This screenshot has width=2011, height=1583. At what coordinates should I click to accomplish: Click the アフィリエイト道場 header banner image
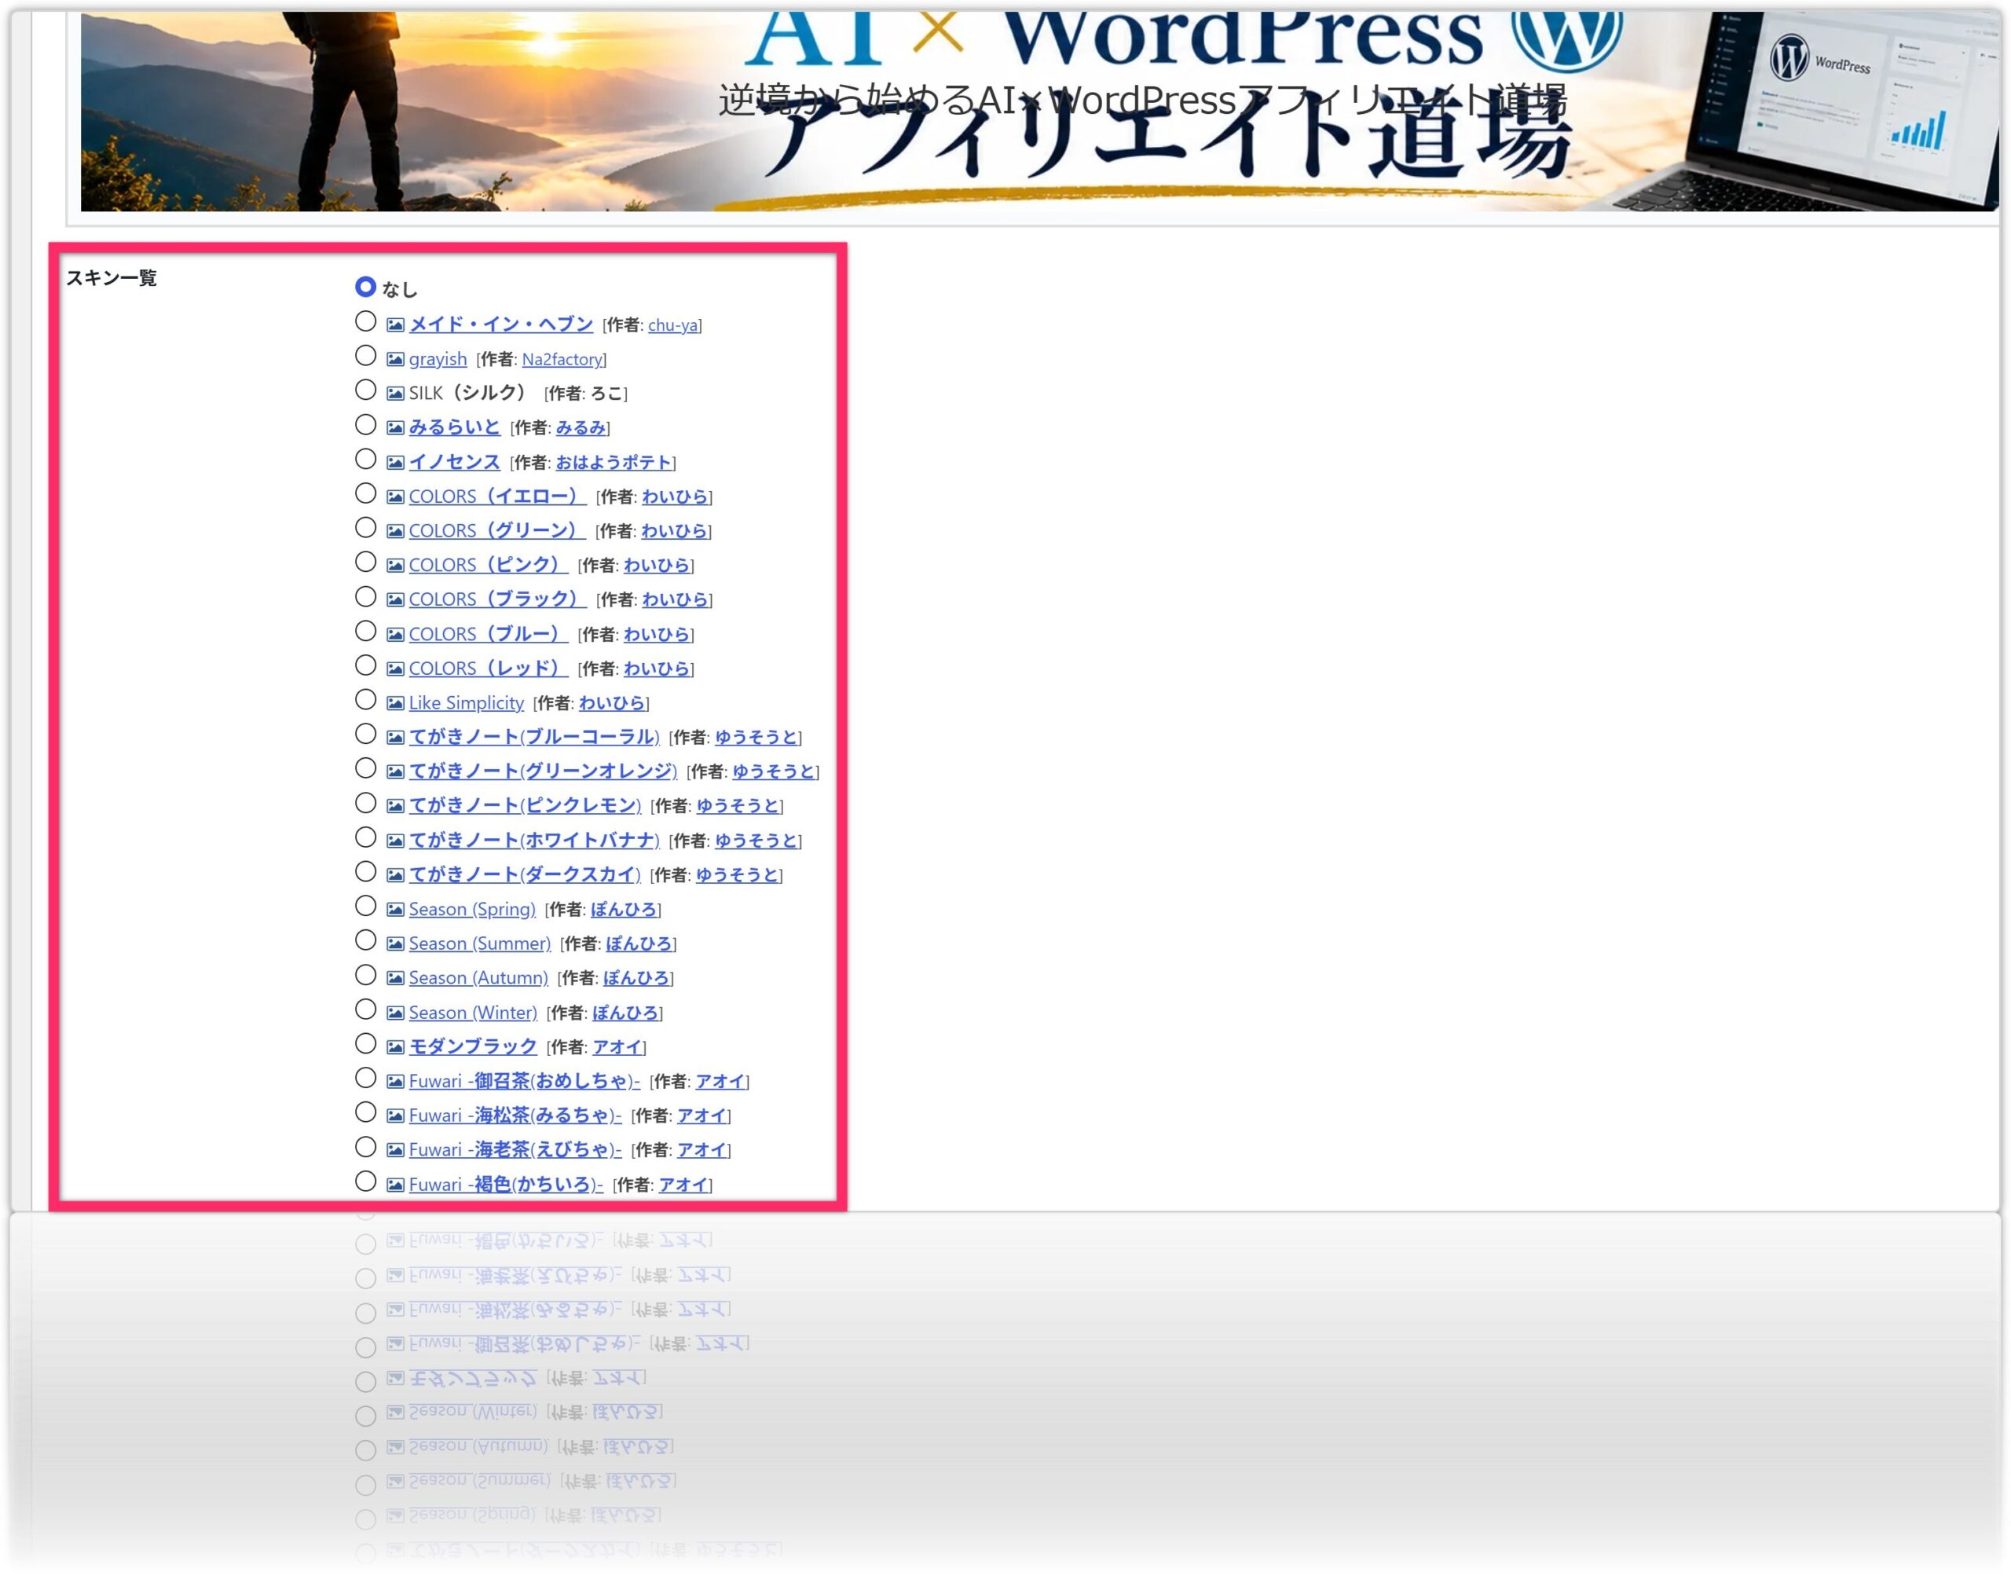tap(1038, 112)
